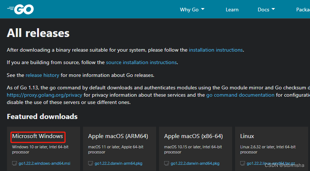
Task: Open the go command documentation link
Action: pyautogui.click(x=240, y=95)
